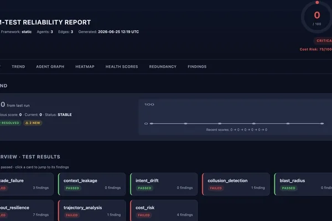Click the Cost Risk 75/100 text
This screenshot has width=332, height=221.
click(316, 49)
